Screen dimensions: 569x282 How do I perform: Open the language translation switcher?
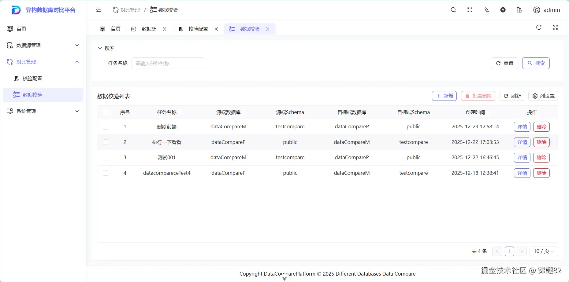(486, 10)
